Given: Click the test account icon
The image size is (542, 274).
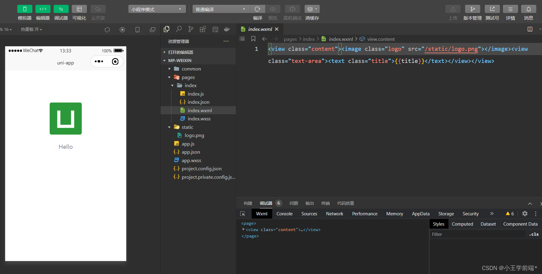Looking at the screenshot, I should pyautogui.click(x=492, y=9).
